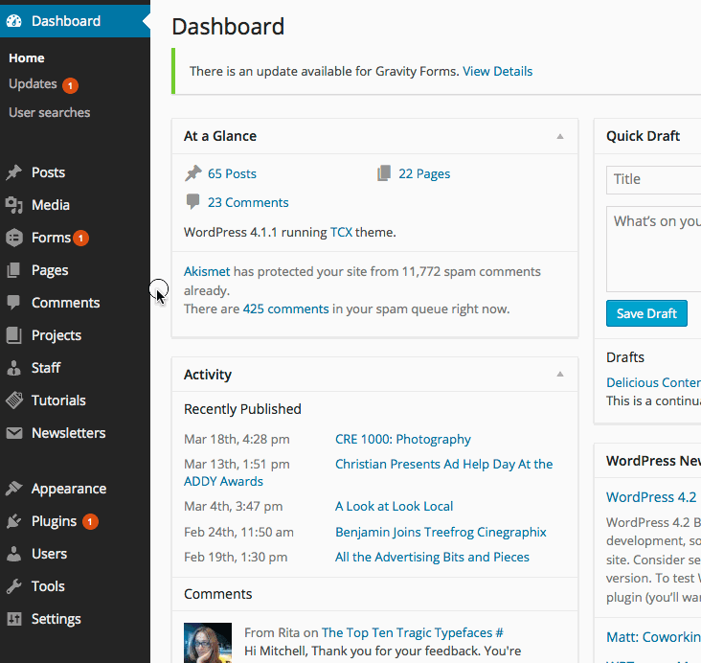
Task: Click the Newsletters envelope icon
Action: click(x=13, y=433)
